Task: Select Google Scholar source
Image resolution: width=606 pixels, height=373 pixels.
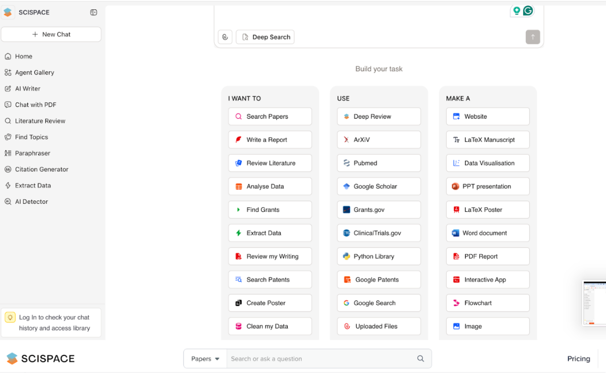Action: tap(379, 186)
